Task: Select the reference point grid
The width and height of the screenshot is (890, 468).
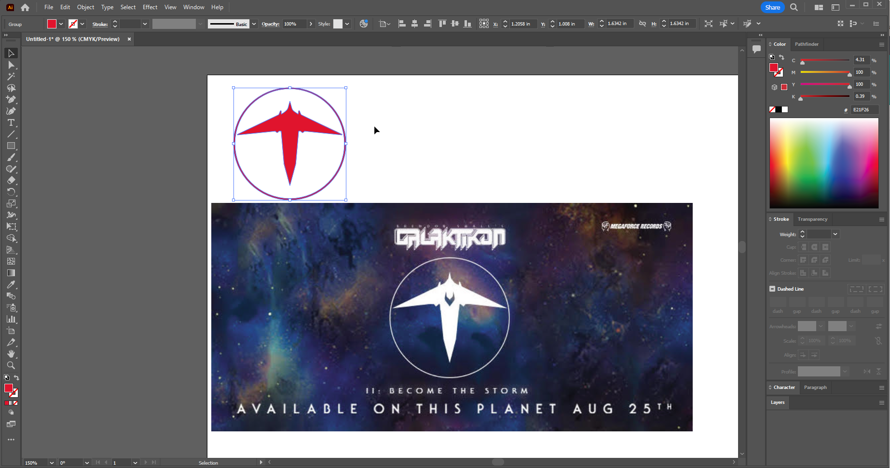Action: click(484, 24)
